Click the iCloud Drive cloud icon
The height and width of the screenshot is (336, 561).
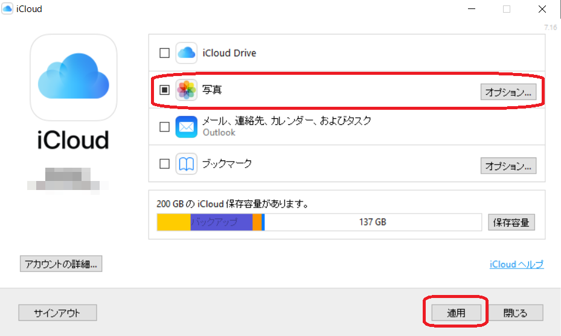click(186, 53)
